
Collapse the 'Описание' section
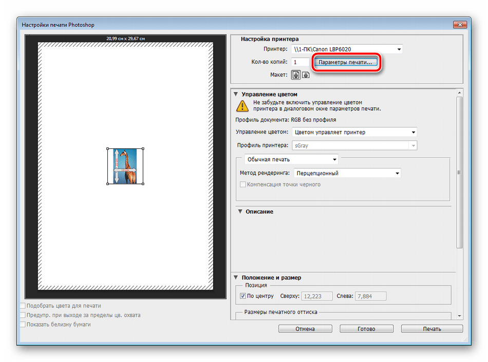tap(239, 212)
